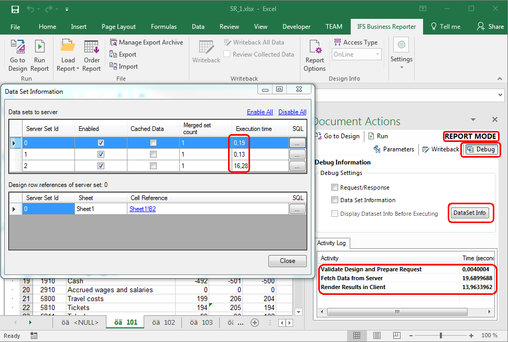Click Export in File group

pyautogui.click(x=123, y=54)
